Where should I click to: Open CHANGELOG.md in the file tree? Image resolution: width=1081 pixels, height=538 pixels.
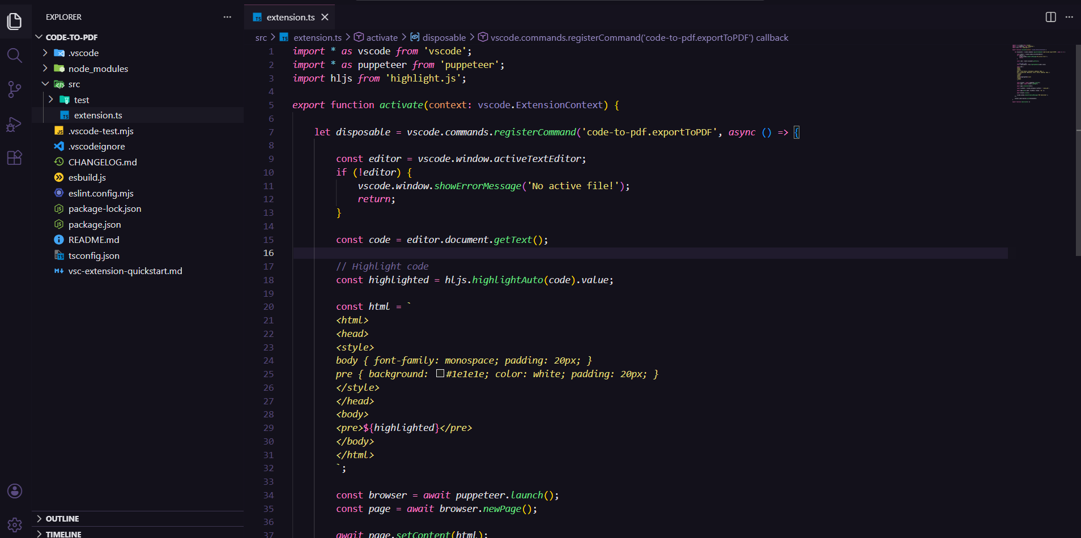138,162
